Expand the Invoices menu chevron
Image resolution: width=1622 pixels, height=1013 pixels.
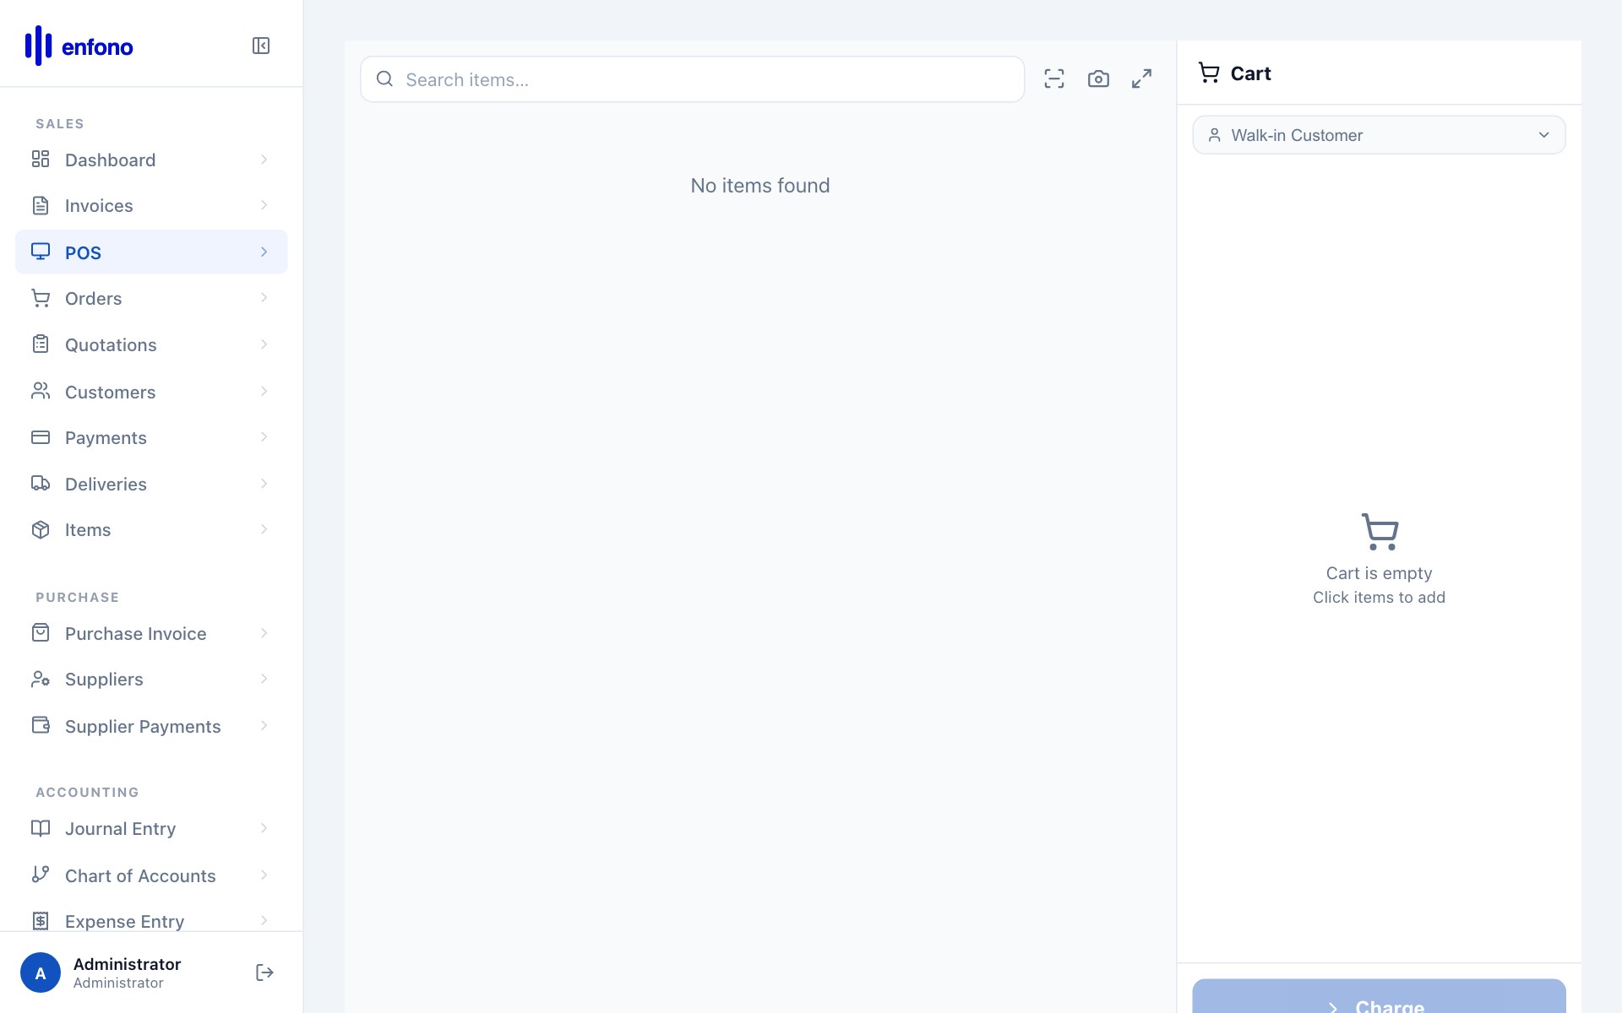[264, 204]
